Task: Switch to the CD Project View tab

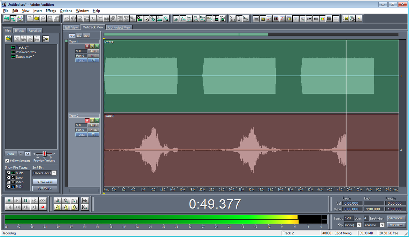Action: tap(119, 28)
